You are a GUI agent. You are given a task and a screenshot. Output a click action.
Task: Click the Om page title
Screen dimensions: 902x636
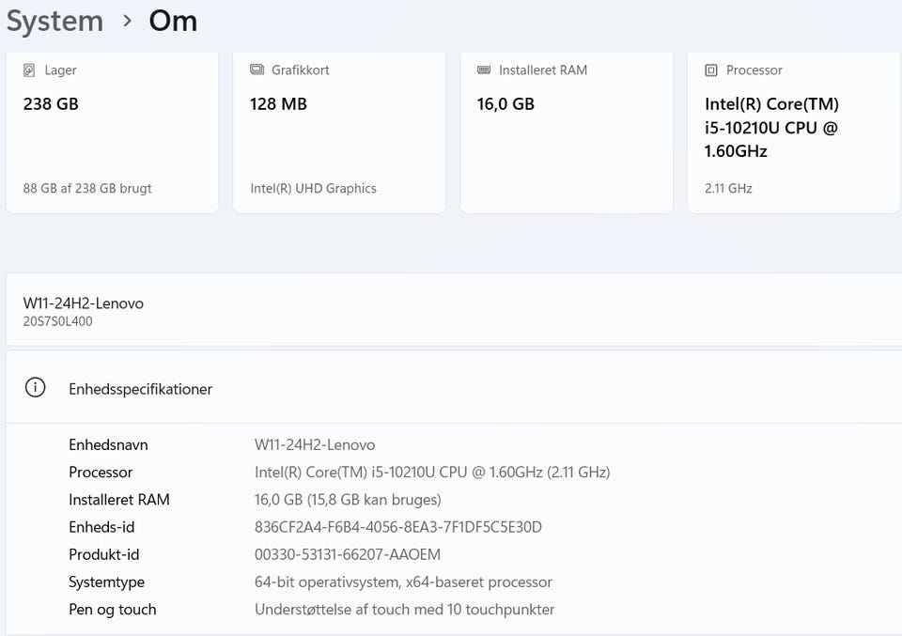click(173, 21)
